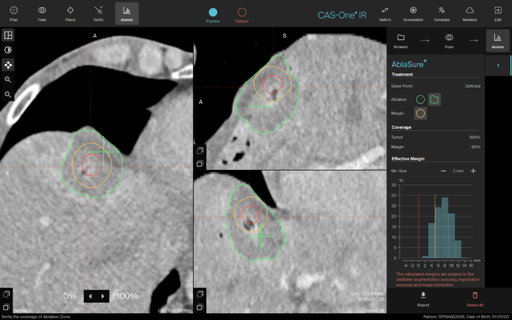The image size is (512, 320).
Task: Click upper overlay icon in sagittal view
Action: click(200, 151)
